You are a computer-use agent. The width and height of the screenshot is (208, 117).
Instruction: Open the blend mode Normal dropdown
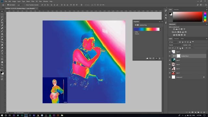175,45
